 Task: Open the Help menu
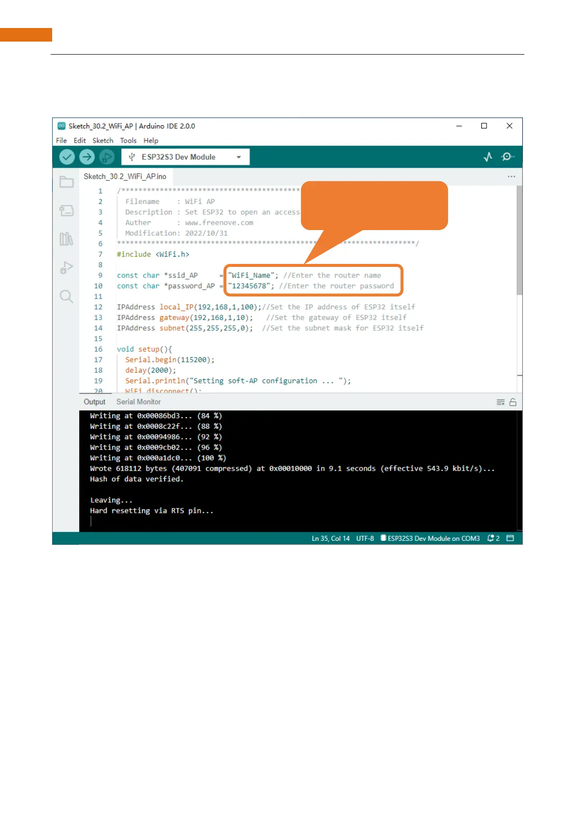click(151, 141)
